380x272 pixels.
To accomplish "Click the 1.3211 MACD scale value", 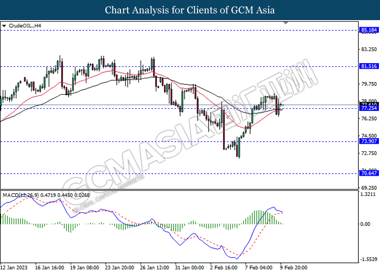I will coord(368,194).
